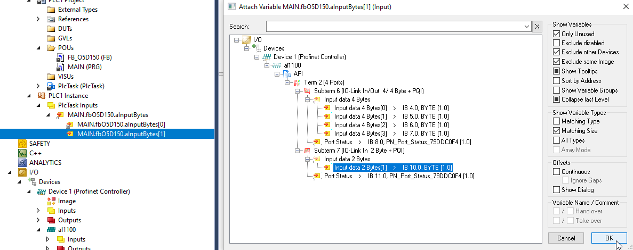Enable the Sort by Address checkbox
Image resolution: width=633 pixels, height=250 pixels.
coord(557,80)
